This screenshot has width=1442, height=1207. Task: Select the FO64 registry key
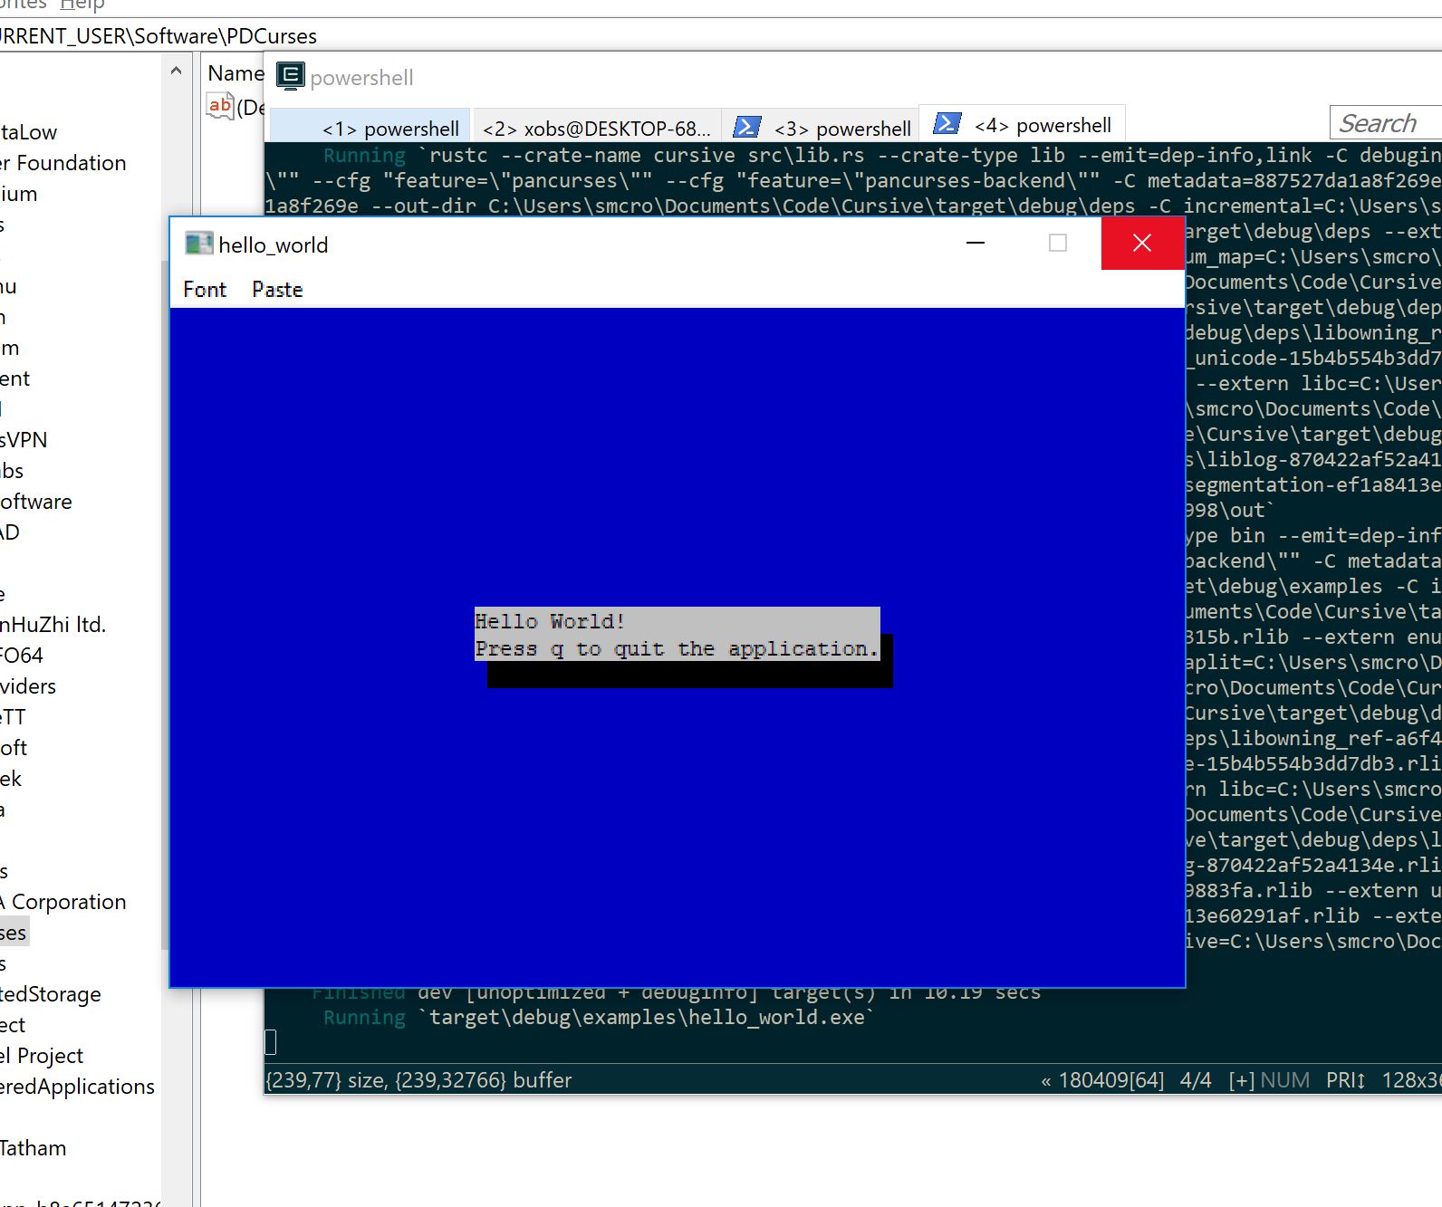point(22,656)
